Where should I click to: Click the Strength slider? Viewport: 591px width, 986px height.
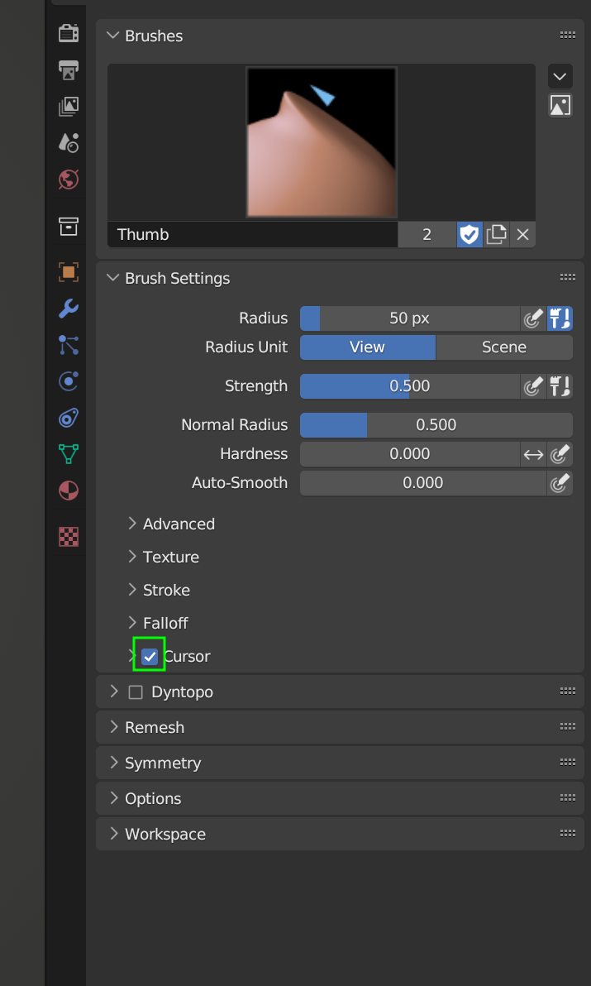point(409,386)
